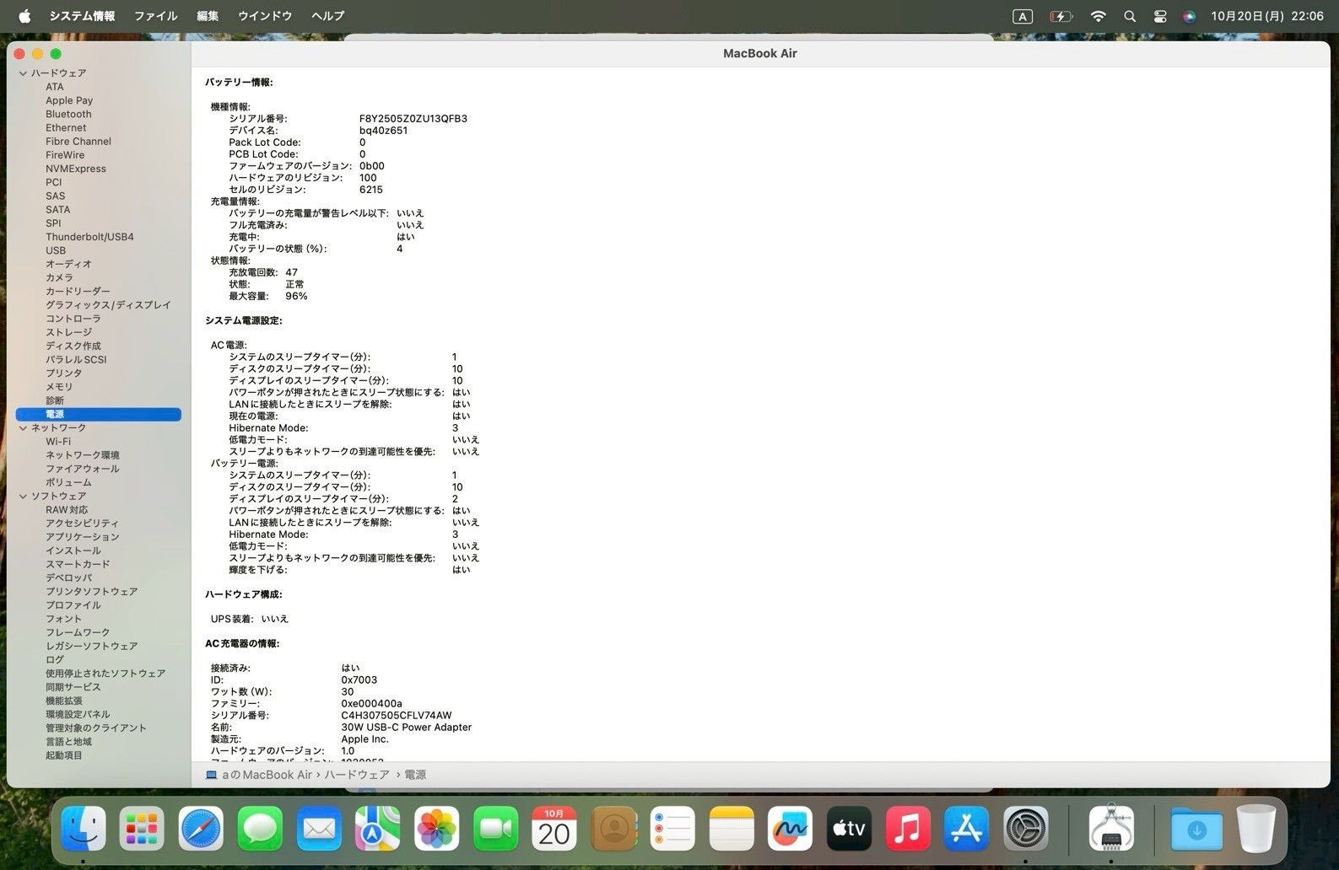This screenshot has height=870, width=1339.
Task: Select USB in the sidebar
Action: (56, 250)
